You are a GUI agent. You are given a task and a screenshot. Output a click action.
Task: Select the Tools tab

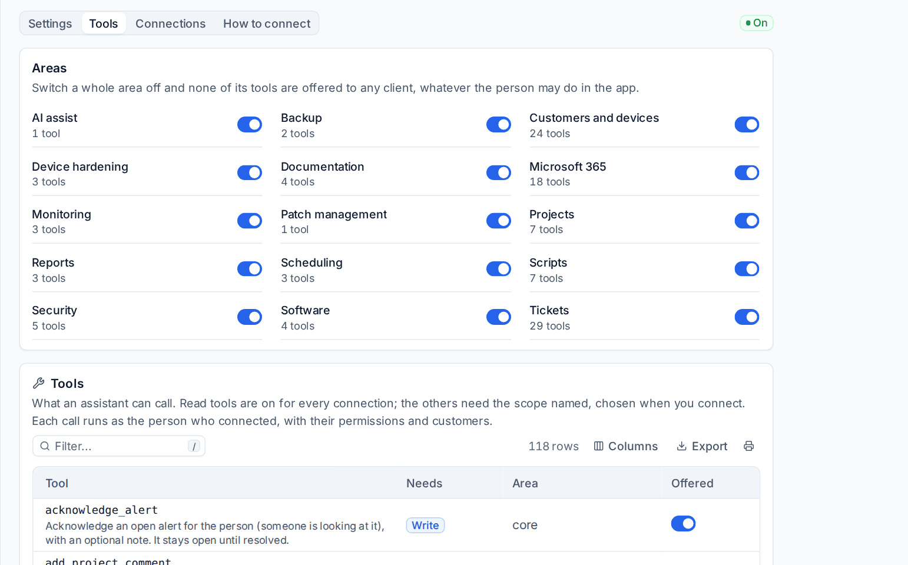(x=104, y=24)
